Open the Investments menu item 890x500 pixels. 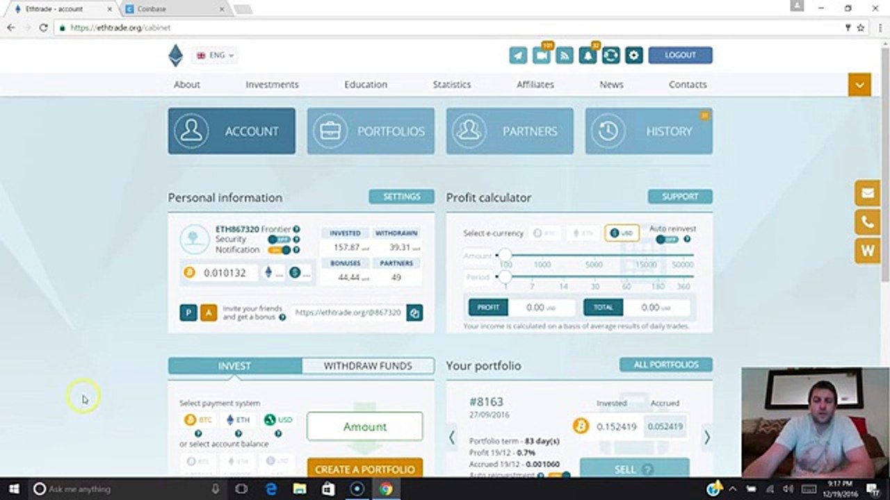272,84
